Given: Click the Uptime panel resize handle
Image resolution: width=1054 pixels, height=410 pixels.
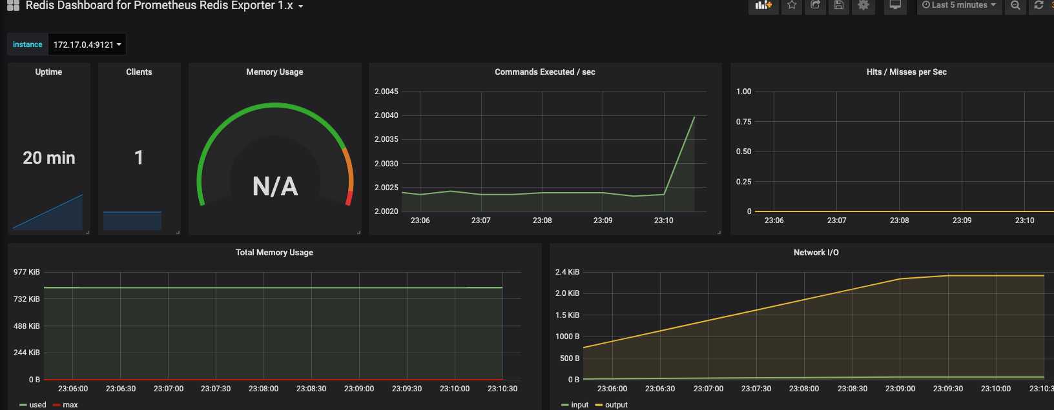Looking at the screenshot, I should [88, 232].
